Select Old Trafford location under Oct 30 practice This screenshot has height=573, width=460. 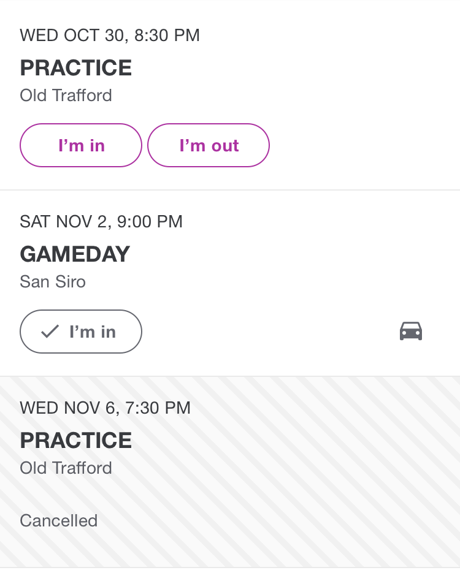point(66,96)
